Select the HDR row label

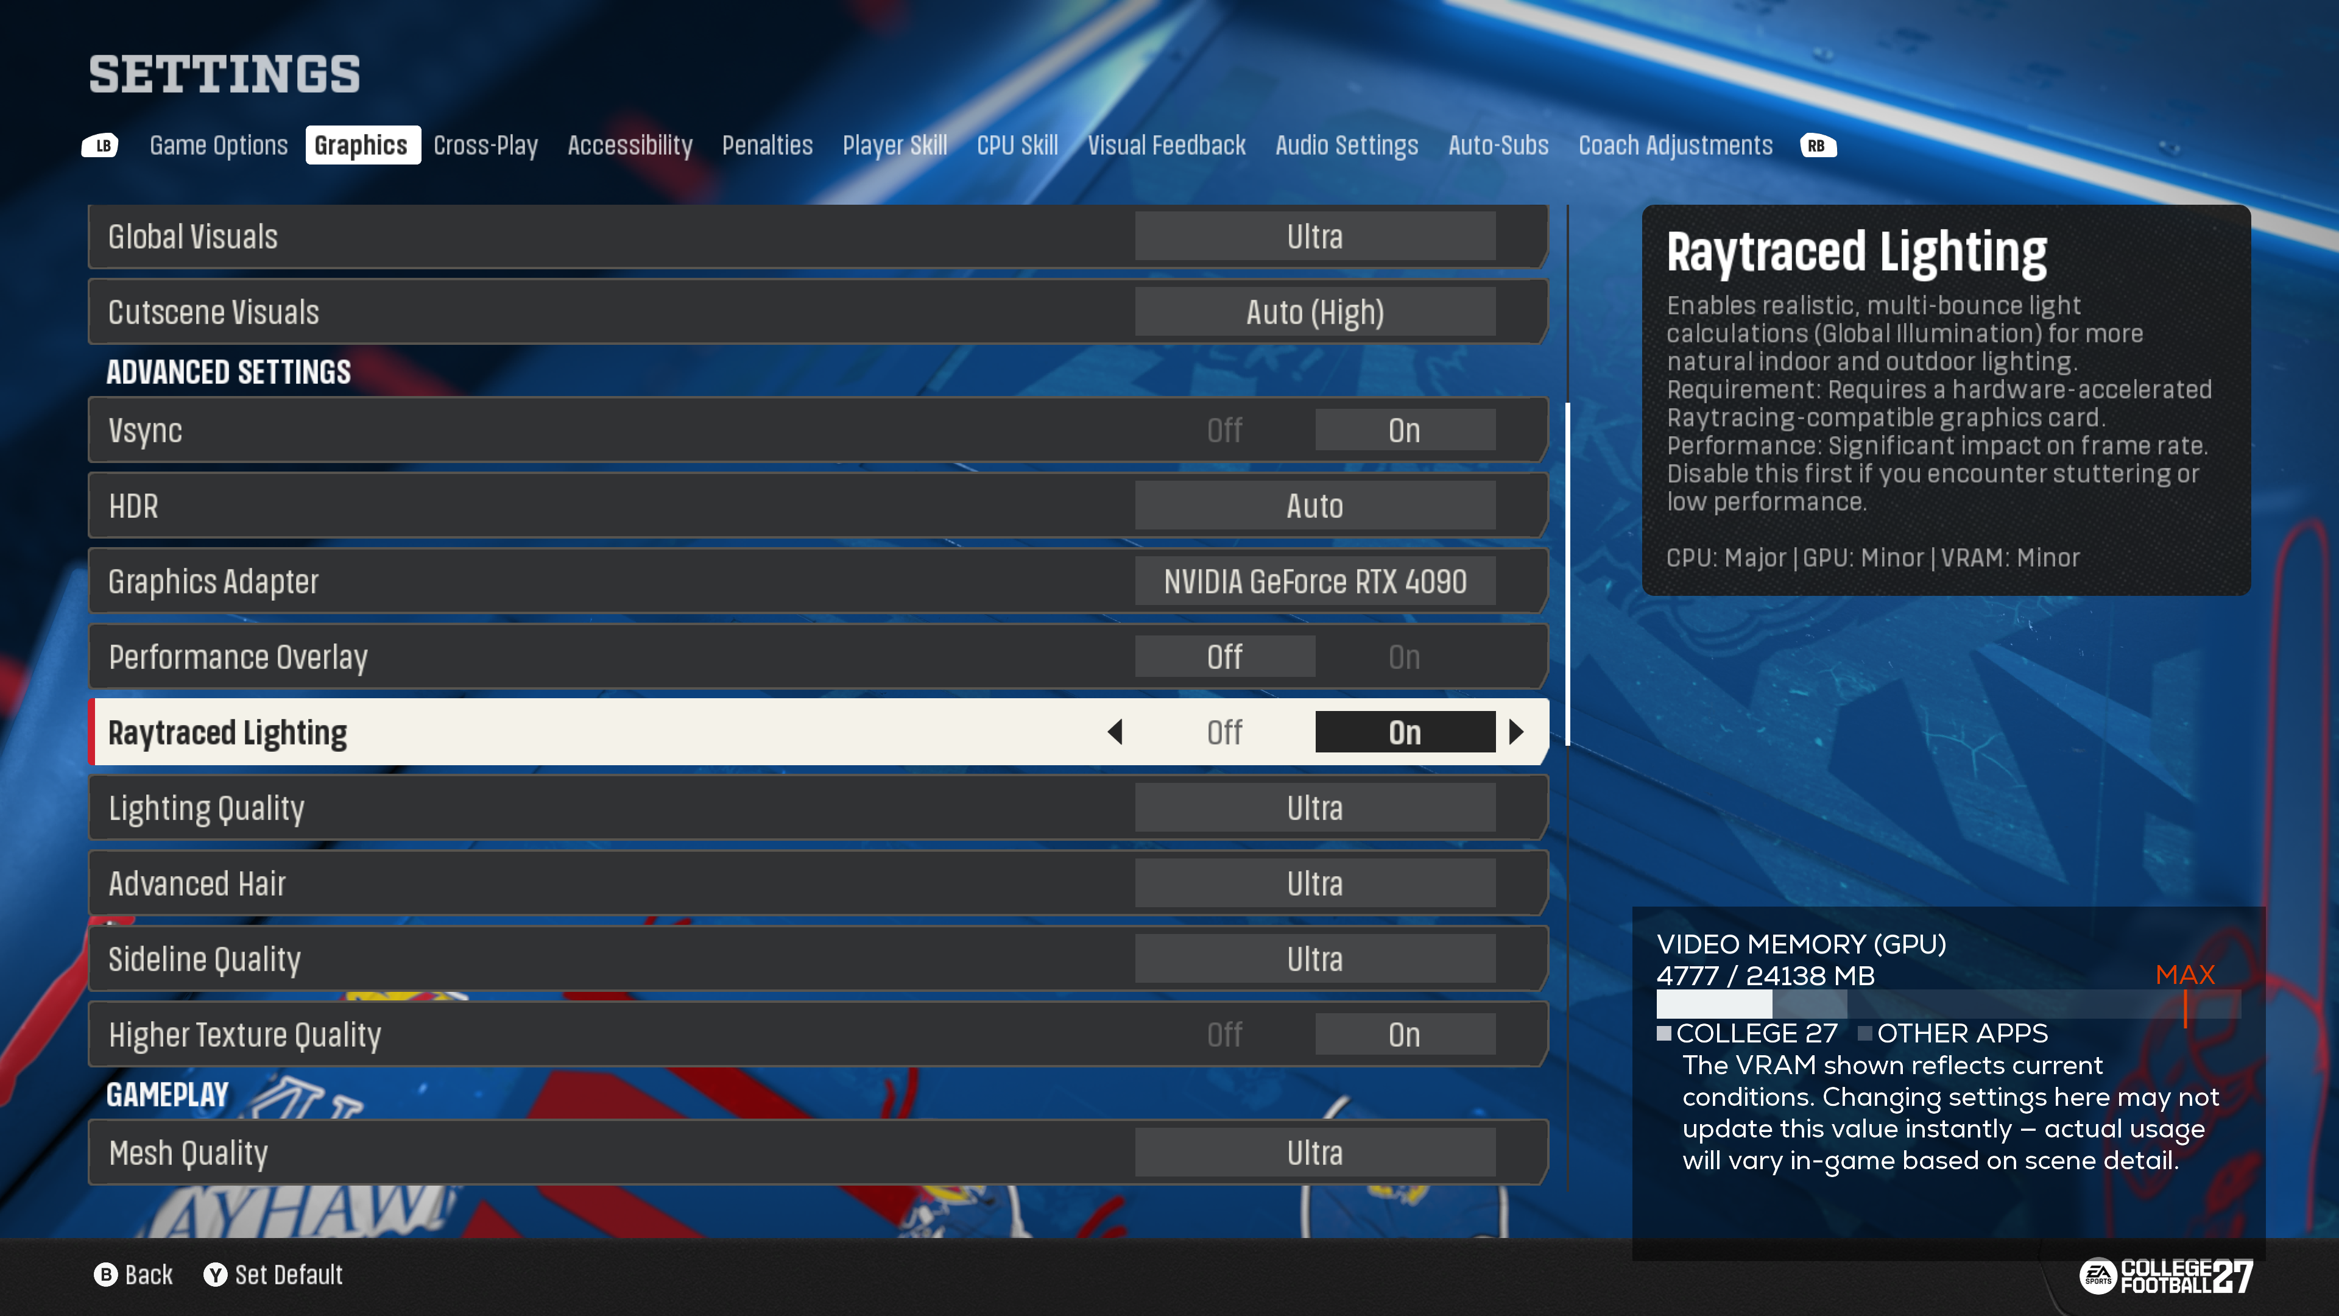click(133, 506)
